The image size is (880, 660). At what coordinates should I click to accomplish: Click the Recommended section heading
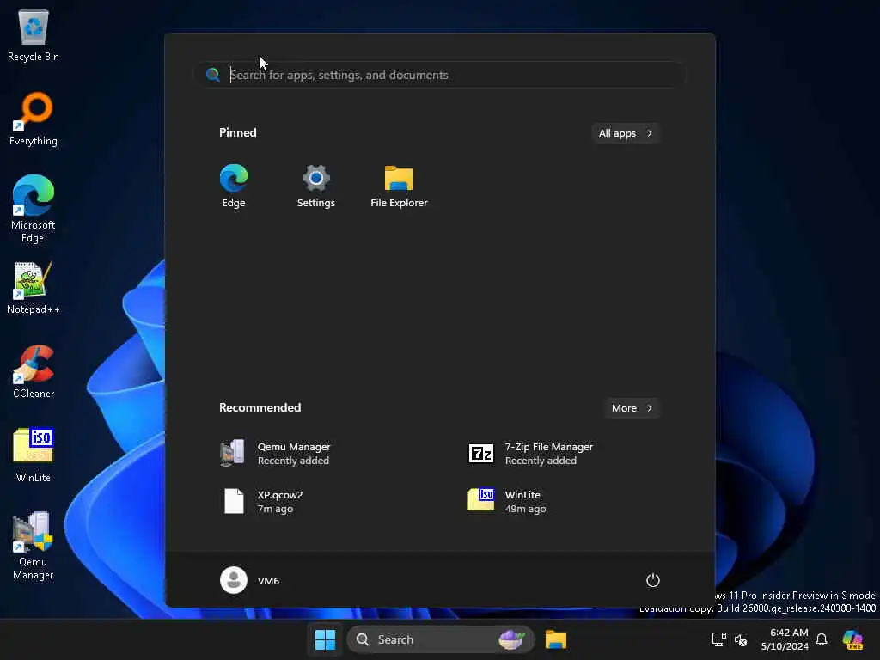click(x=260, y=407)
